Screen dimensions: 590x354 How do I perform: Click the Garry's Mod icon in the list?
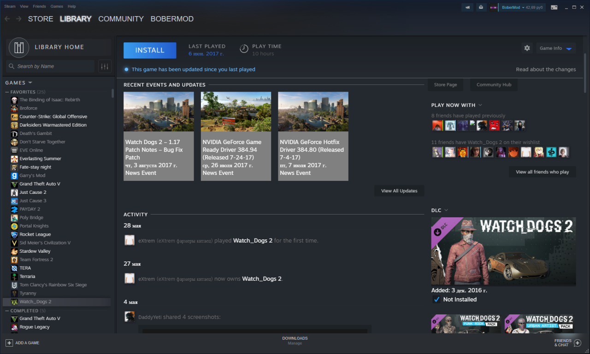point(15,175)
